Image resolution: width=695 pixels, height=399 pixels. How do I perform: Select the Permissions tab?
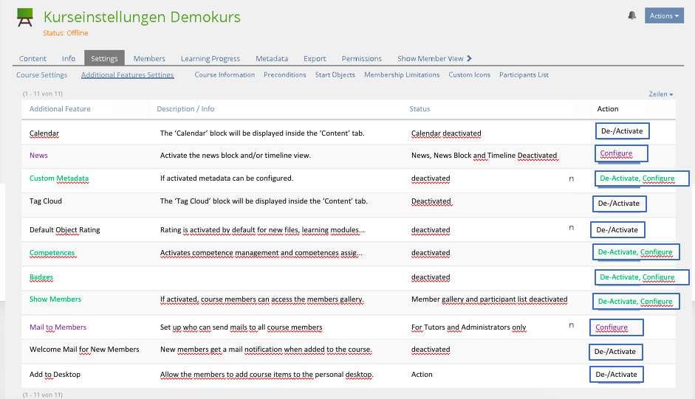(x=361, y=59)
